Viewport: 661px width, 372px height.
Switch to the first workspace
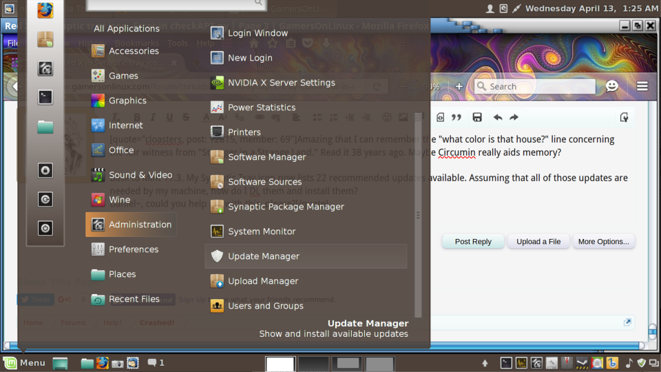tap(280, 364)
